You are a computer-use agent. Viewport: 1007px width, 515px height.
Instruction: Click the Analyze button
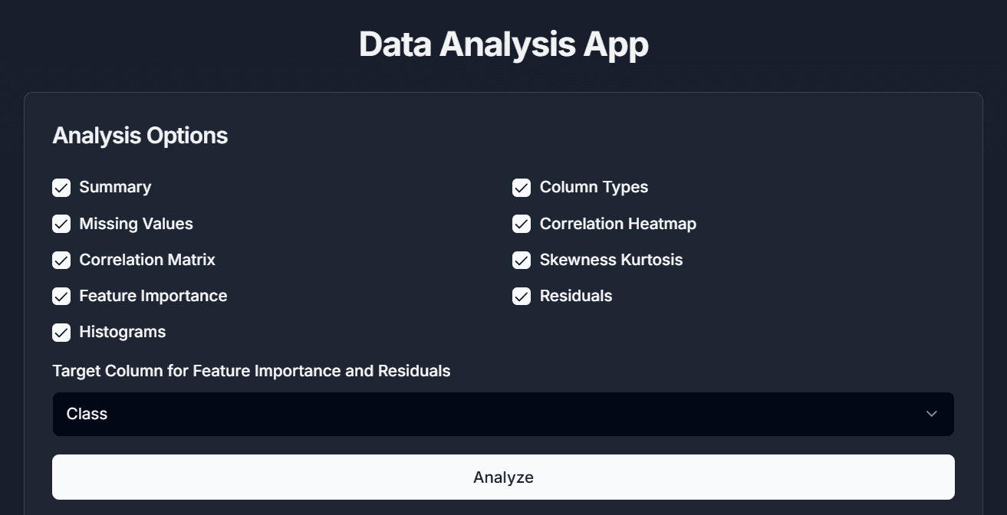click(503, 477)
